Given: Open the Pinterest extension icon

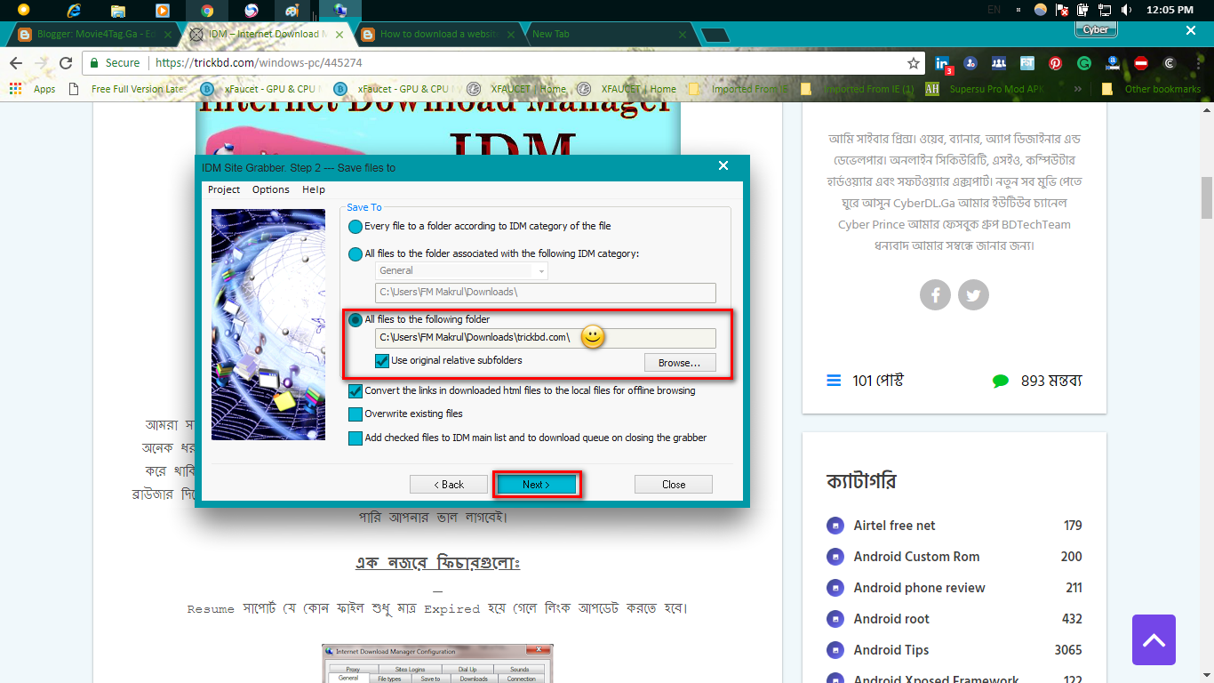Looking at the screenshot, I should tap(1055, 63).
